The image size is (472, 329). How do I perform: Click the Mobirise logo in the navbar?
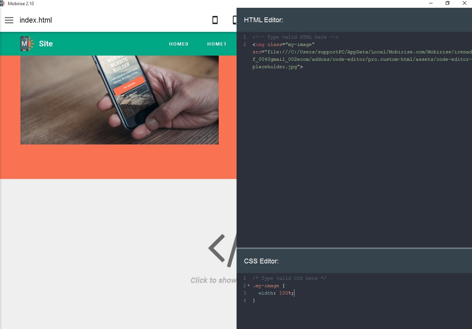pos(26,43)
